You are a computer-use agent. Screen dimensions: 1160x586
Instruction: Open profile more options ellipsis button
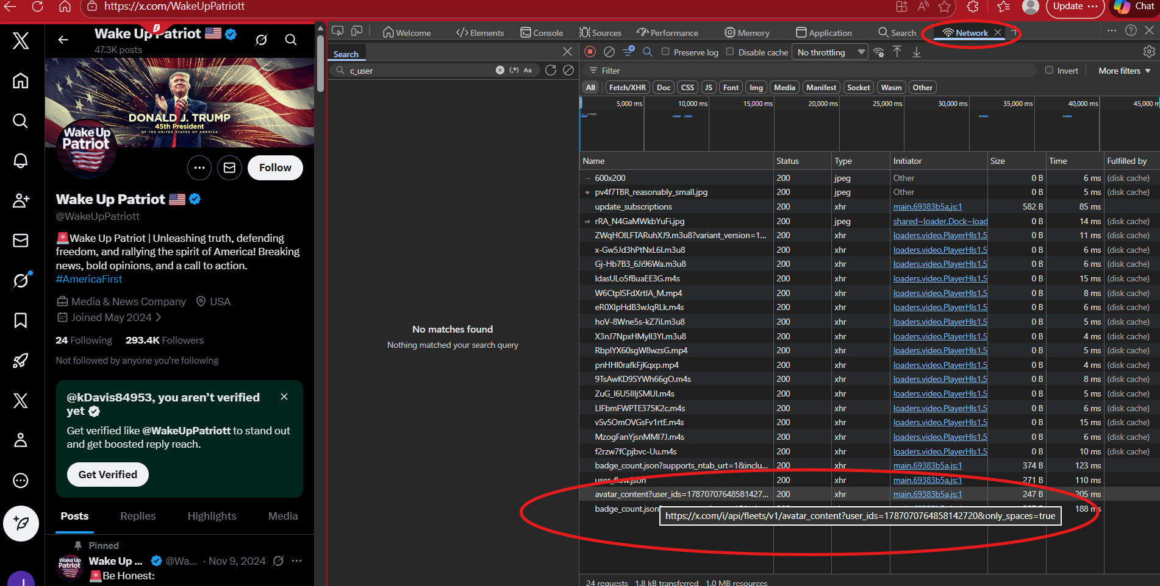(x=199, y=168)
